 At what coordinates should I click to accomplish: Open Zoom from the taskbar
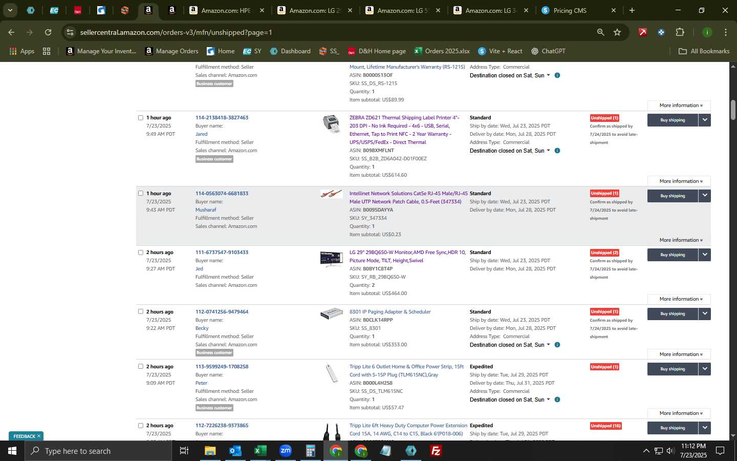(x=285, y=451)
